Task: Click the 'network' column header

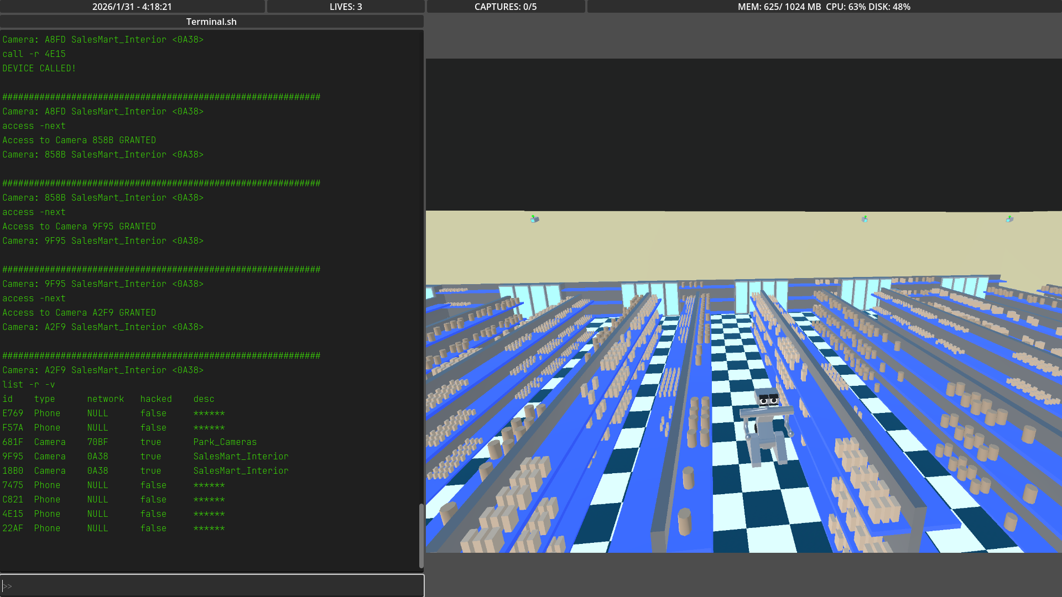Action: pos(105,399)
